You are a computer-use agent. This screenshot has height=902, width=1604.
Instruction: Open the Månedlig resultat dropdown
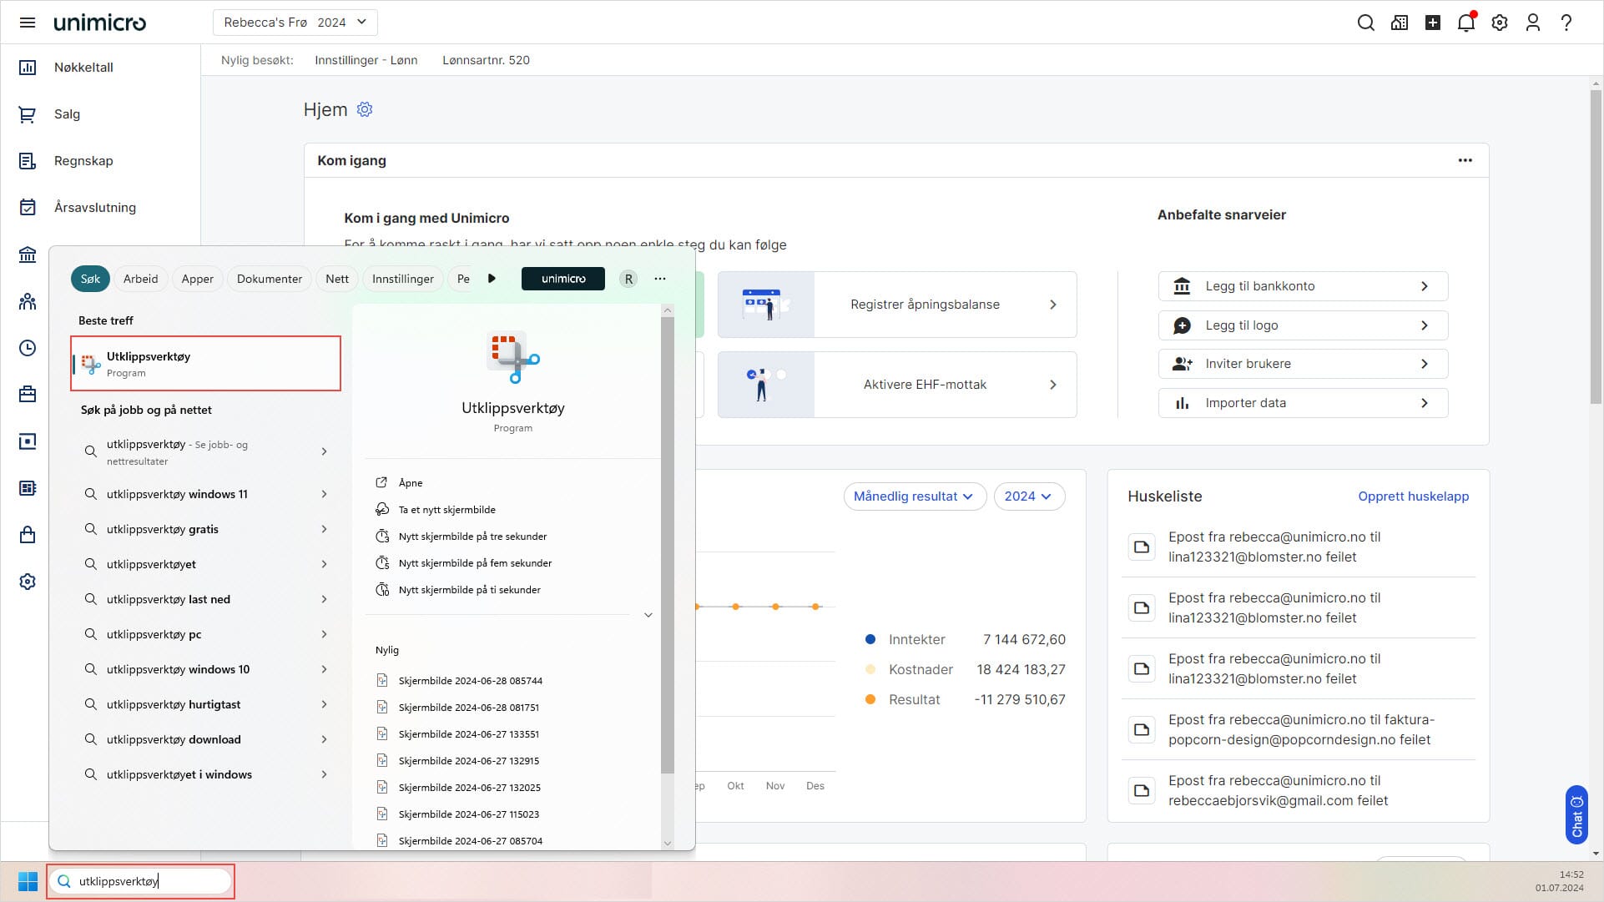click(x=914, y=496)
